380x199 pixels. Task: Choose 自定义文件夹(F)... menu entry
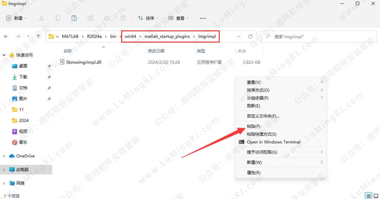[281, 116]
